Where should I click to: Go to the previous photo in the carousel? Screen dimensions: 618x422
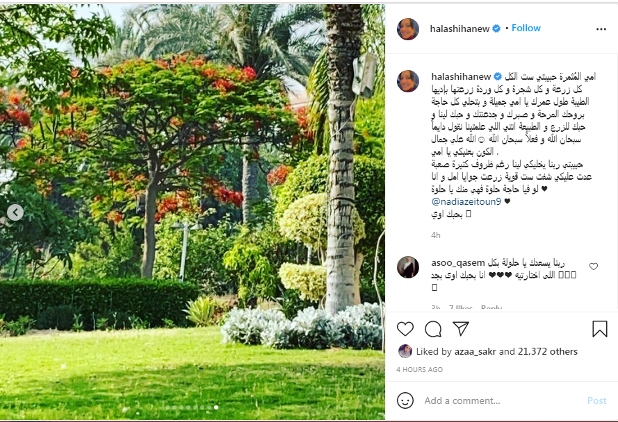click(15, 212)
